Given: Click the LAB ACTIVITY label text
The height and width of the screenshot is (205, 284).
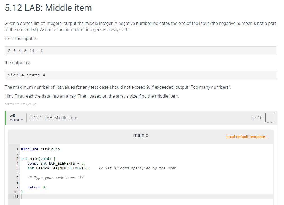Looking at the screenshot, I should click(16, 117).
